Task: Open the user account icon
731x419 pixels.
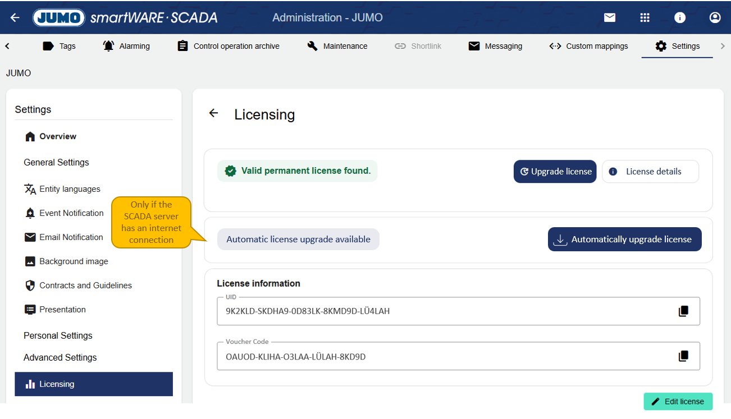Action: tap(715, 17)
